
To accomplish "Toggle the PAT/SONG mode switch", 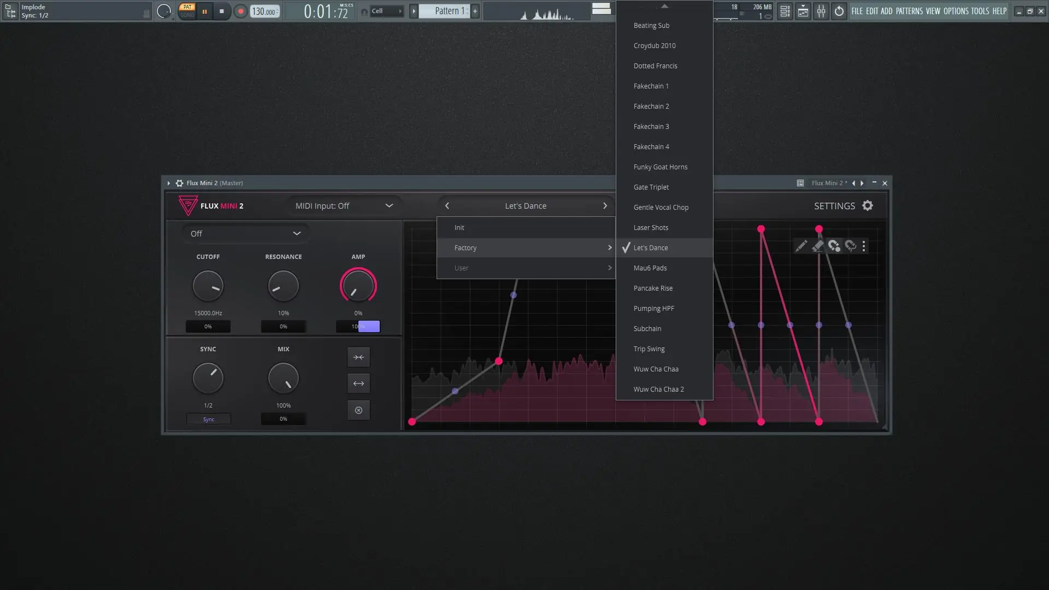I will [x=187, y=11].
